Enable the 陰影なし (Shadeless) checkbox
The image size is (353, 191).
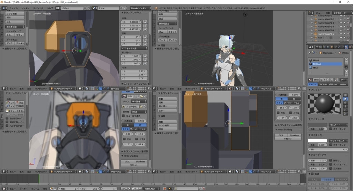[331, 160]
